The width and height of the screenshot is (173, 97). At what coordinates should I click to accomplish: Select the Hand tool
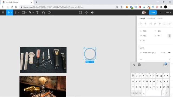coord(43,13)
